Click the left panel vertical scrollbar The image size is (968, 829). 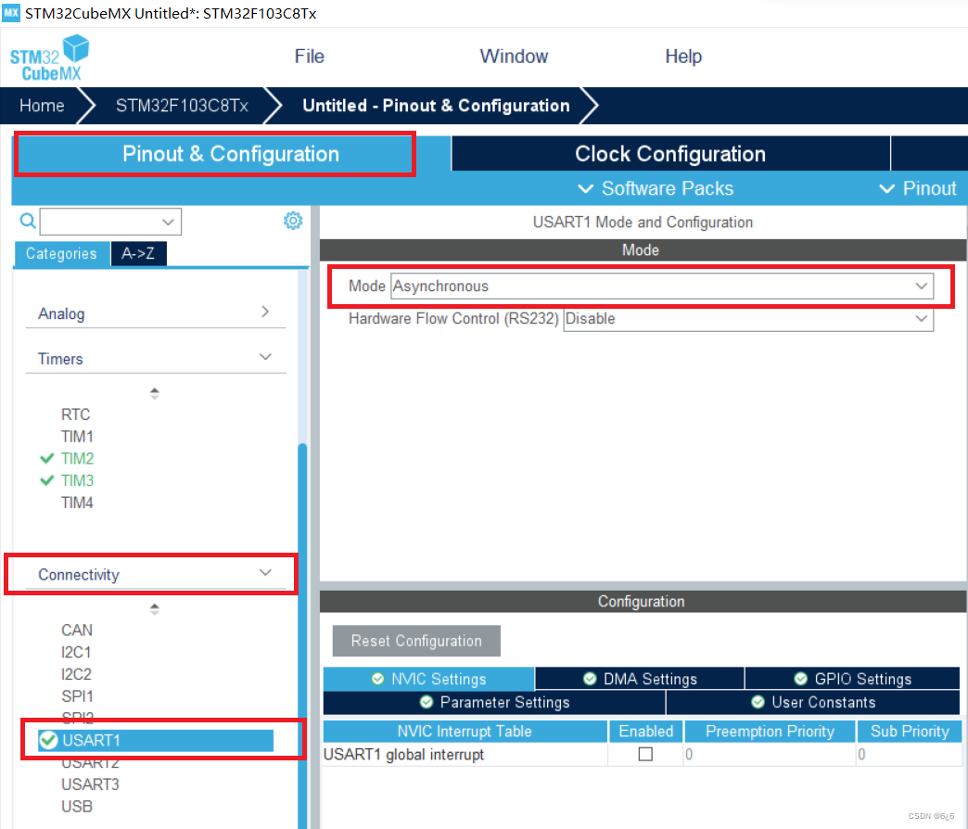[302, 636]
